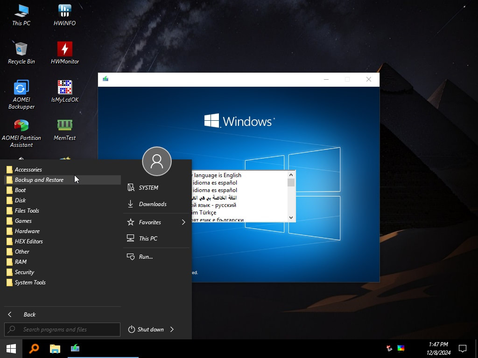The width and height of the screenshot is (478, 358).
Task: Expand the Other folder
Action: coord(63,252)
